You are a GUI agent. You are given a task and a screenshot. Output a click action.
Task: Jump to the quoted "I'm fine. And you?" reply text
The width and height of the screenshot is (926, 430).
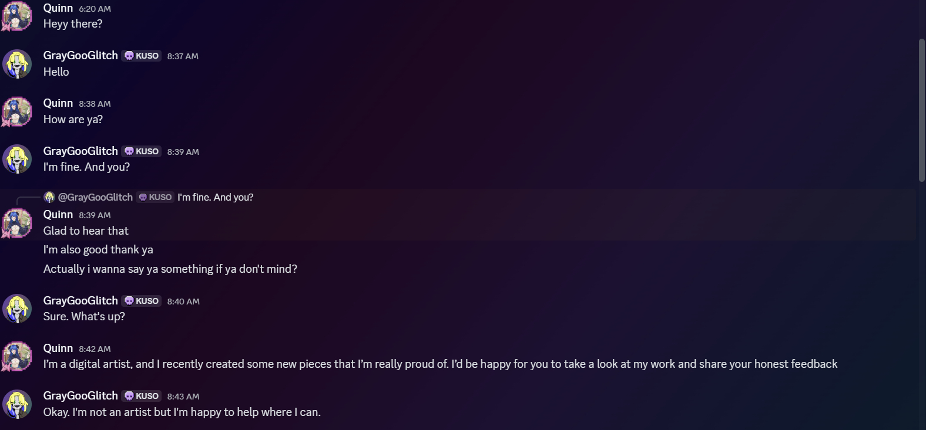click(216, 197)
